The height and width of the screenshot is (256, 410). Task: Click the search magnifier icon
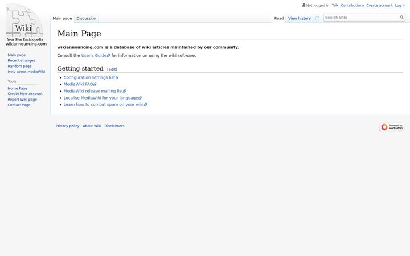401,18
